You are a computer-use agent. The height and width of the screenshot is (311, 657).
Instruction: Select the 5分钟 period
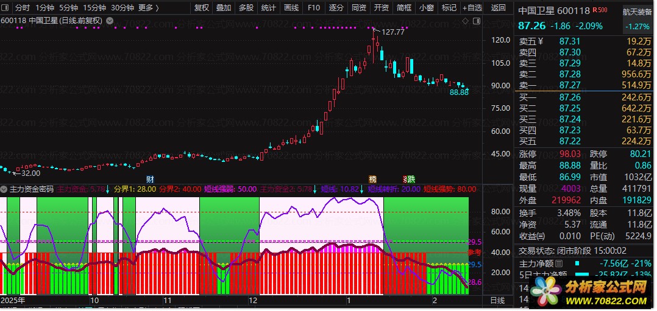click(68, 7)
